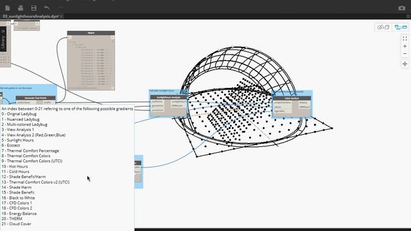The image size is (411, 231).
Task: Select the Color Surface node header
Action: 292,98
